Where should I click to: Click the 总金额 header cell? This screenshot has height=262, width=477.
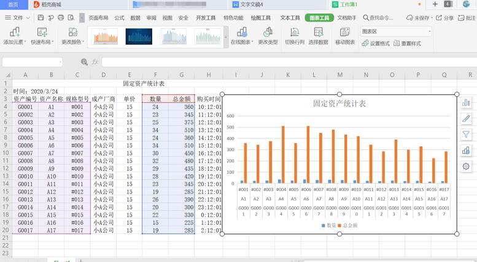pyautogui.click(x=182, y=99)
